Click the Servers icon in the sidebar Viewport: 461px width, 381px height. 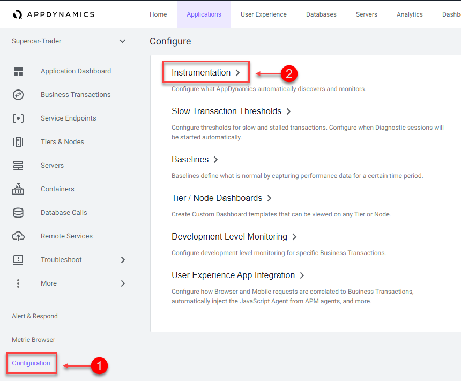pos(18,165)
